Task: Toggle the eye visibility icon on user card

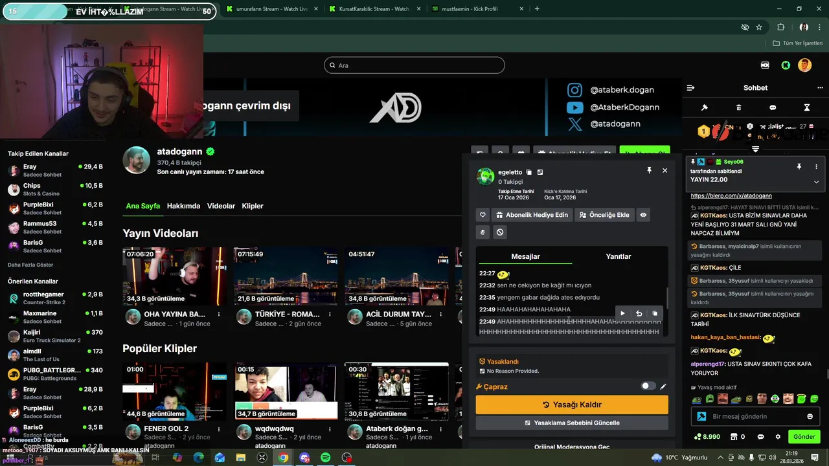Action: pyautogui.click(x=643, y=215)
